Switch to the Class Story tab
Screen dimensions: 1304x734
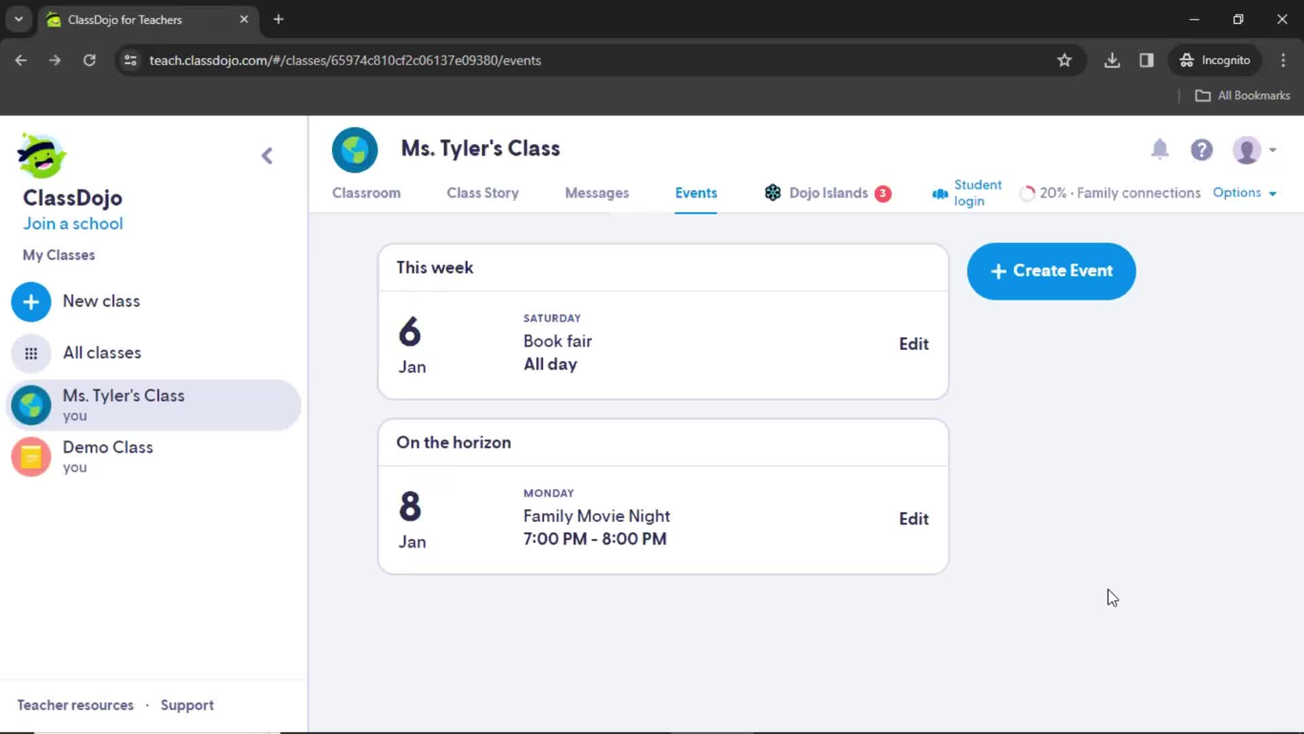[483, 193]
